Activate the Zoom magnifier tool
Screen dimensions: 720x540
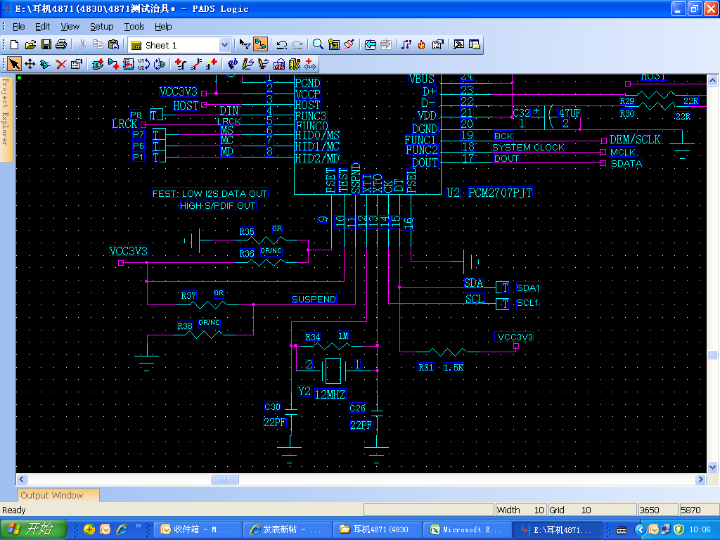[318, 45]
